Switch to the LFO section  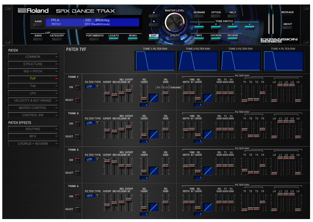point(33,93)
